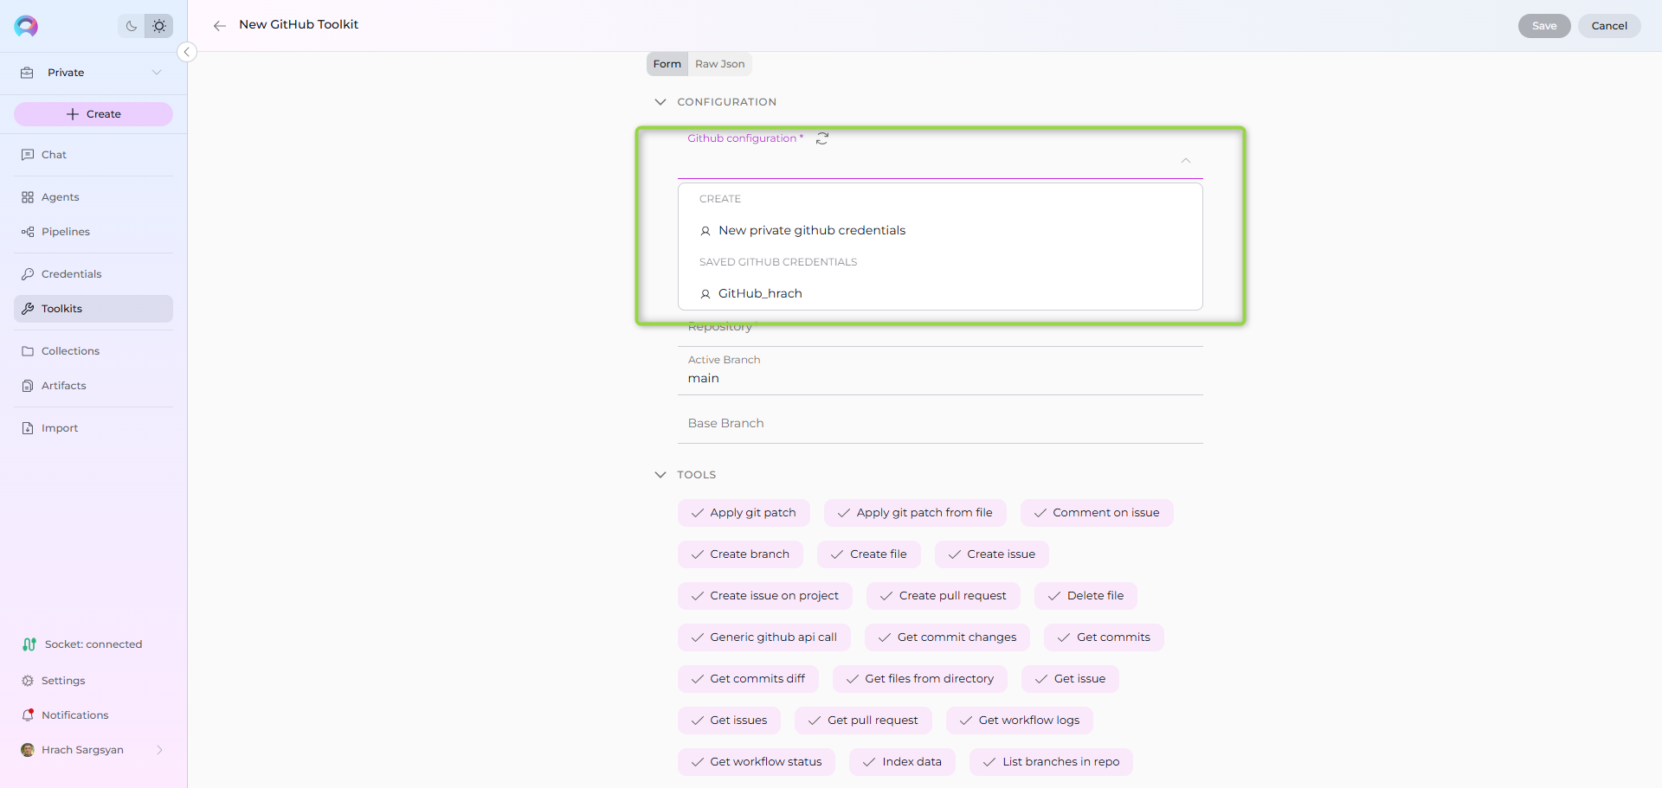Refresh Github configuration list
The height and width of the screenshot is (788, 1662).
(x=822, y=138)
